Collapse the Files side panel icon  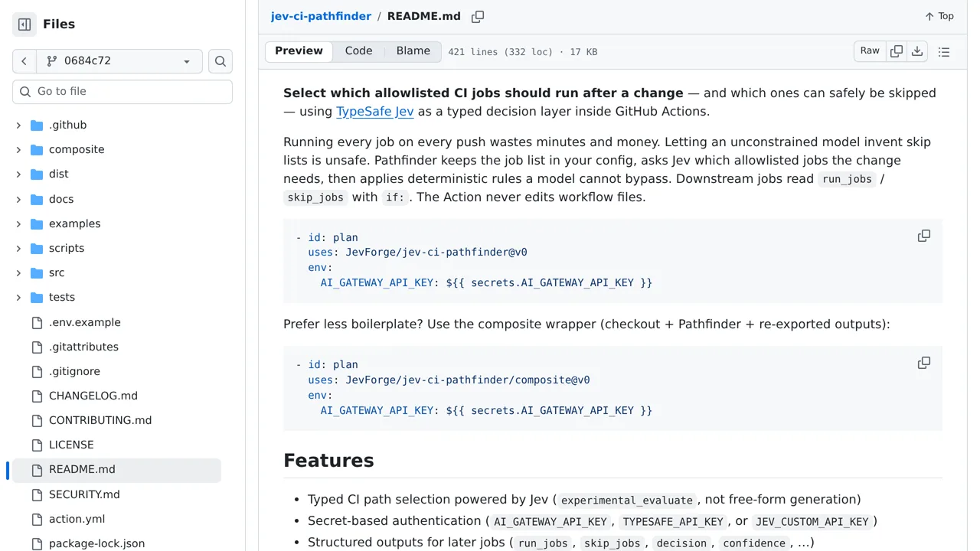24,24
